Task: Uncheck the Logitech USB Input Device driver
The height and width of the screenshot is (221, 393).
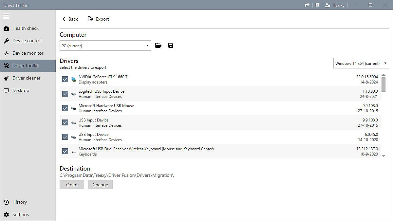Action: tap(65, 94)
